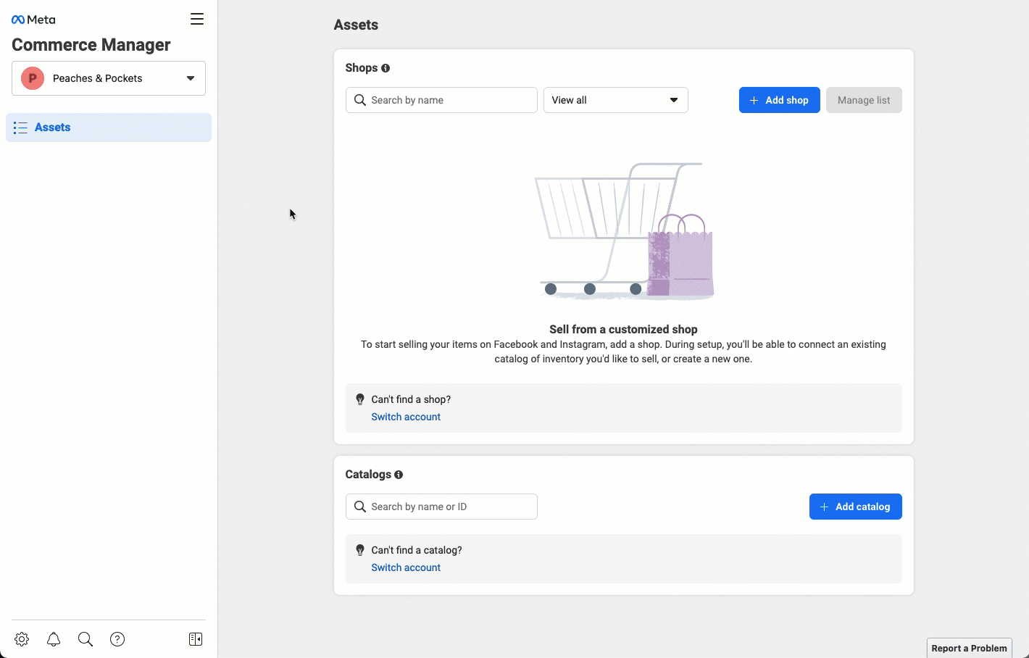Open the hamburger menu in the sidebar
Viewport: 1029px width, 658px height.
coord(197,19)
